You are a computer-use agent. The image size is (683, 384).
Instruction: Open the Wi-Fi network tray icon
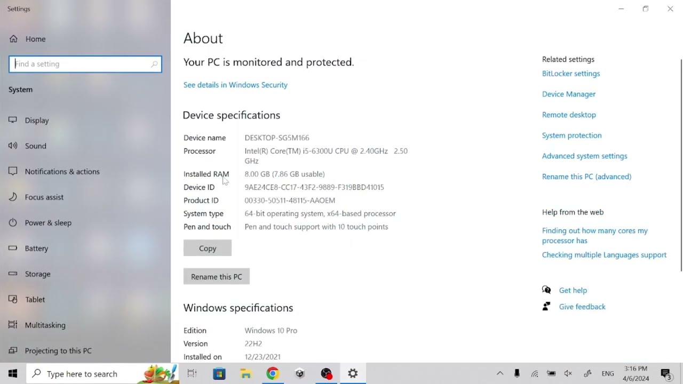534,374
